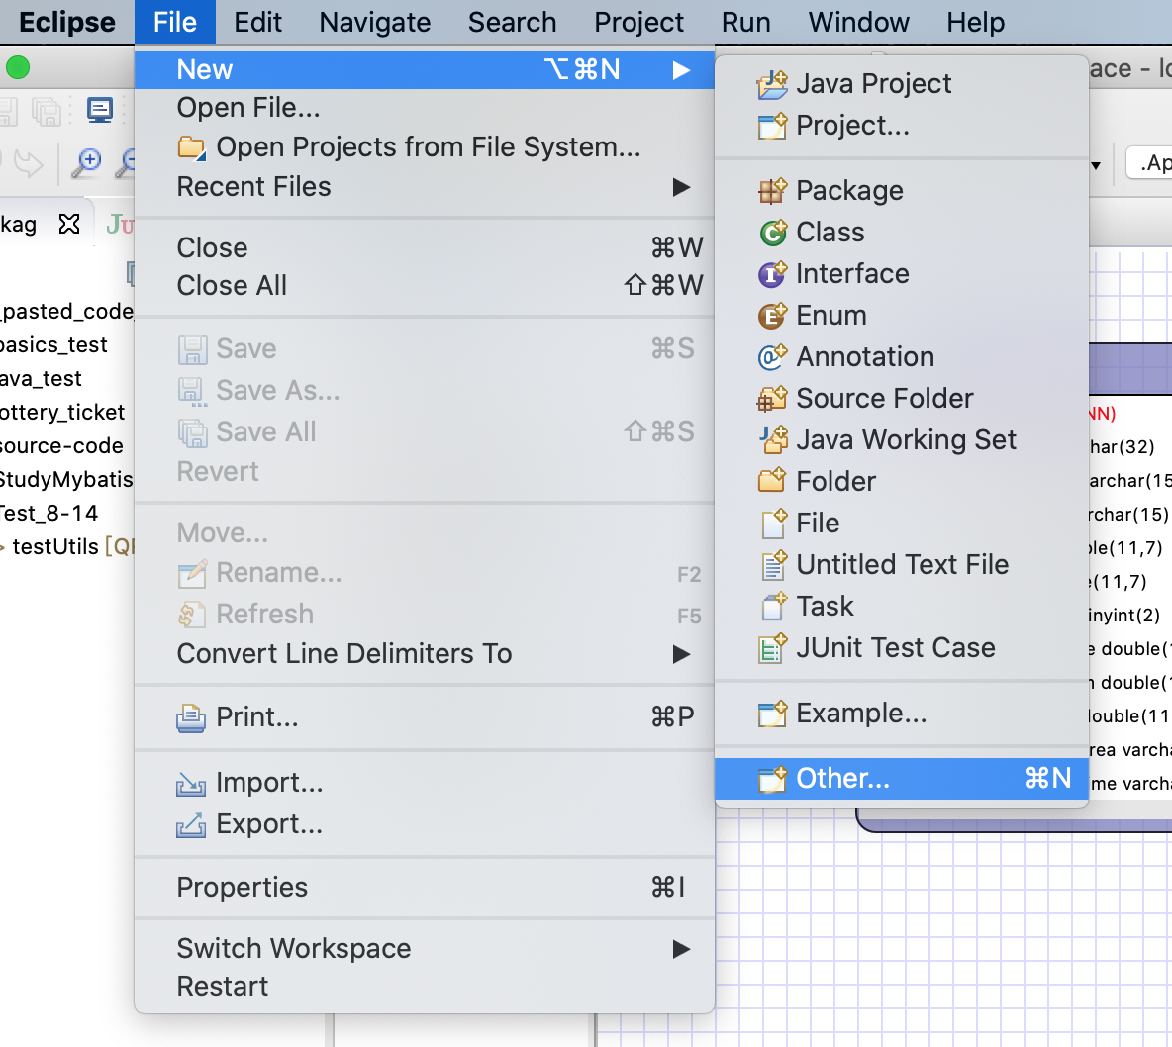Click the zoom-in magnifier toolbar icon
Image resolution: width=1172 pixels, height=1047 pixels.
tap(87, 163)
